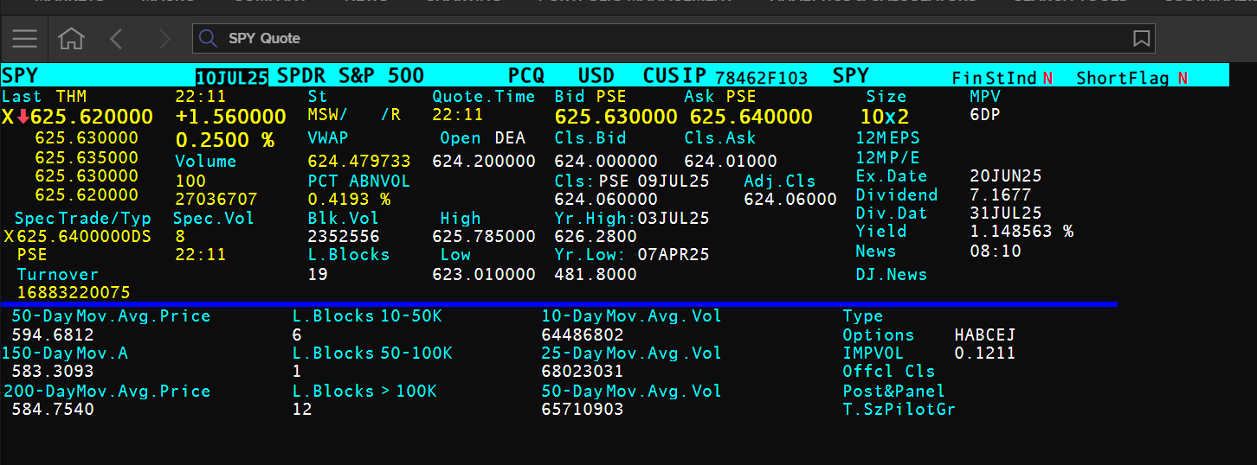Open the DJ.News field label
This screenshot has height=465, width=1257.
point(892,274)
